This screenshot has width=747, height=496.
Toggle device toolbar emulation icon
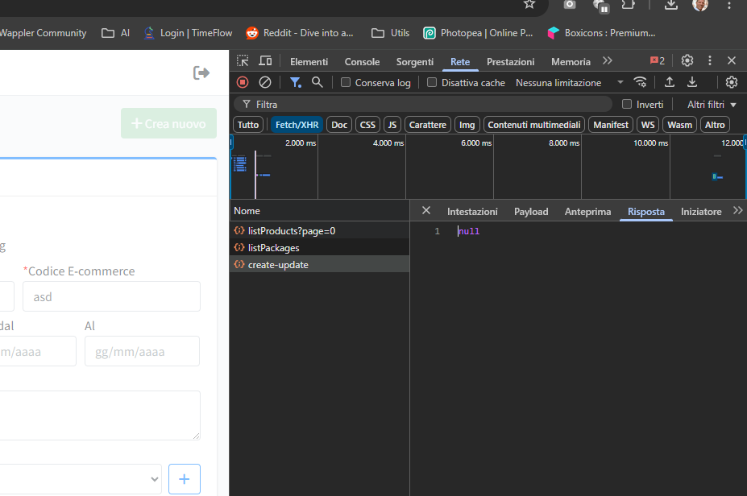(265, 61)
